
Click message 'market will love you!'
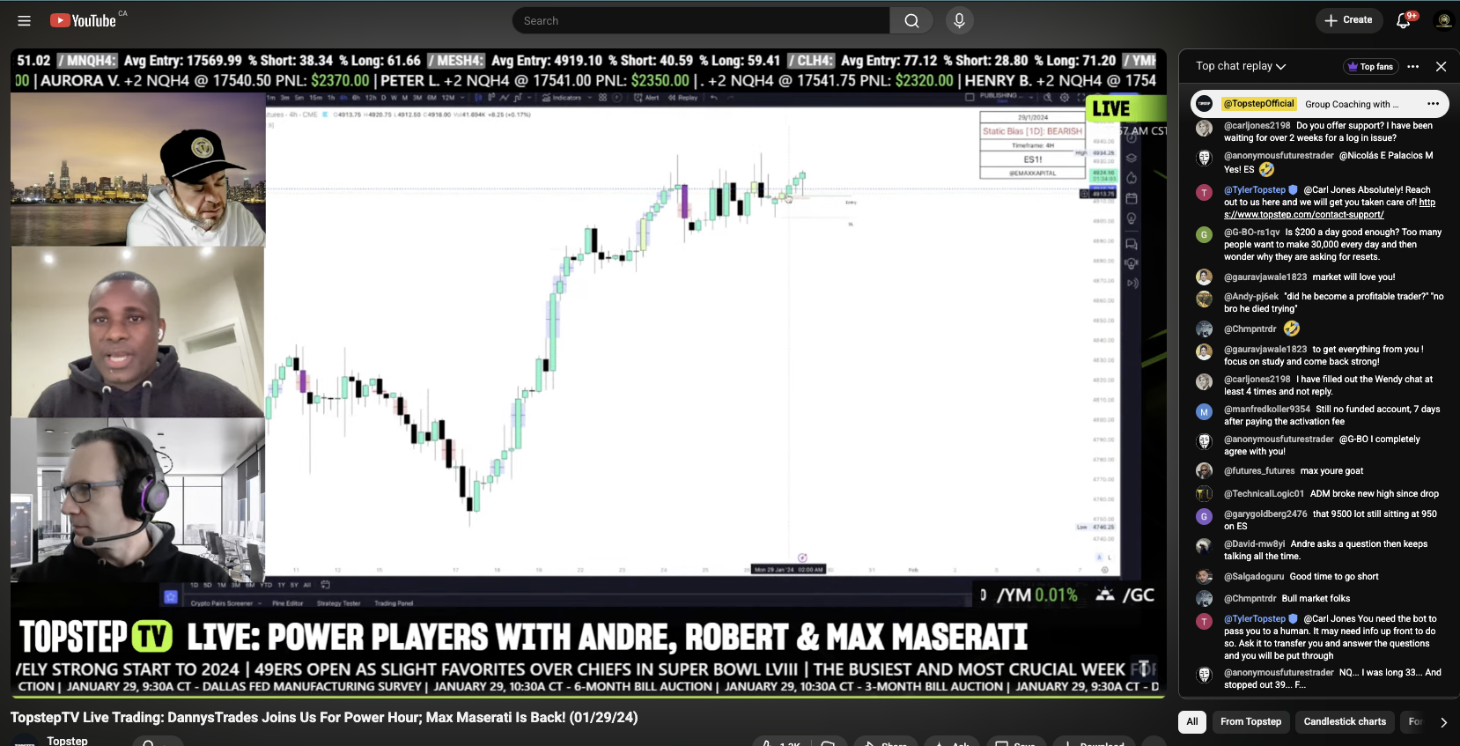pyautogui.click(x=1353, y=277)
